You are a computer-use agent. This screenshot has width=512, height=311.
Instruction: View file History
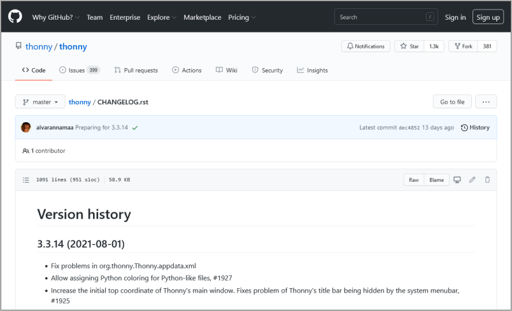(x=475, y=127)
